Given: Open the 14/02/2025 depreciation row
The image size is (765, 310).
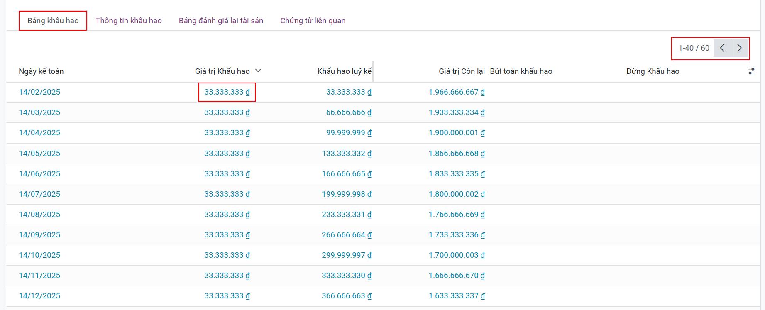Looking at the screenshot, I should click(x=39, y=92).
